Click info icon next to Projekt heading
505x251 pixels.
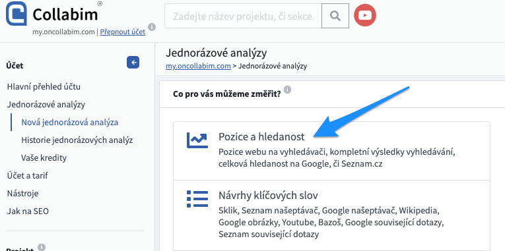[x=42, y=247]
